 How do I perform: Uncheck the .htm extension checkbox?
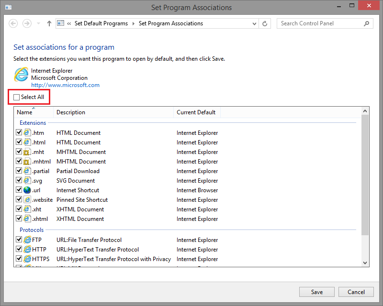coord(19,132)
